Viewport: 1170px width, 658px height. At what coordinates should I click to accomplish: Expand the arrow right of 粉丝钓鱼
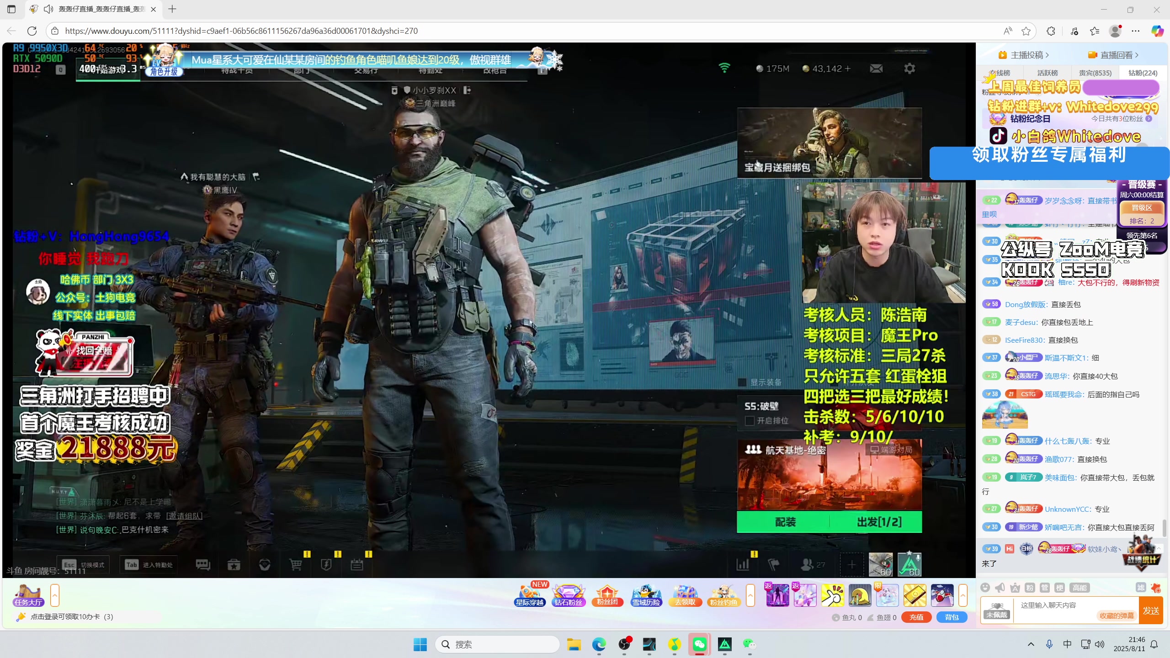tap(750, 595)
